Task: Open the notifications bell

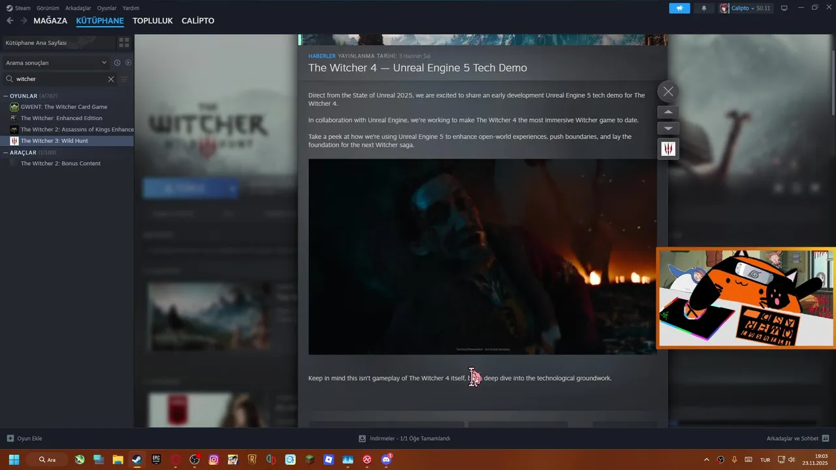Action: click(x=704, y=8)
